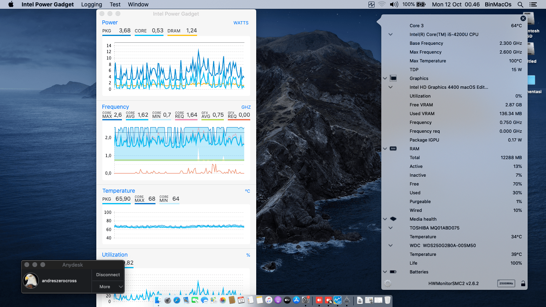Open the Window menu
This screenshot has height=307, width=546.
tap(138, 4)
